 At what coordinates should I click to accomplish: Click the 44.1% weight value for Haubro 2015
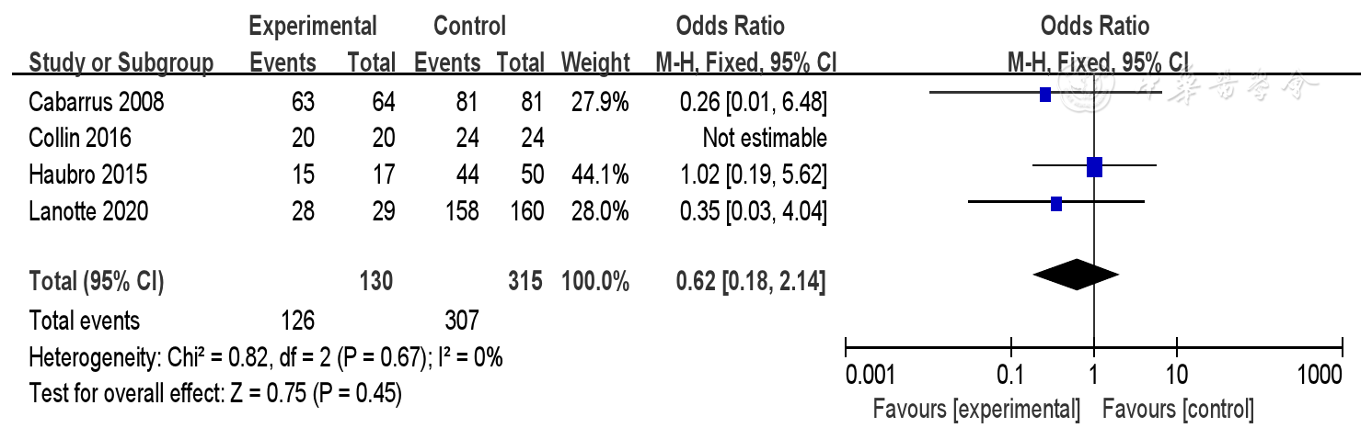595,174
